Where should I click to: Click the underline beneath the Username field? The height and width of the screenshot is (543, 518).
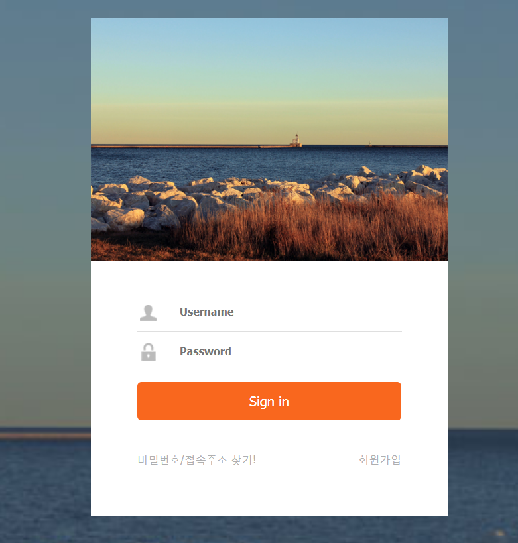269,331
